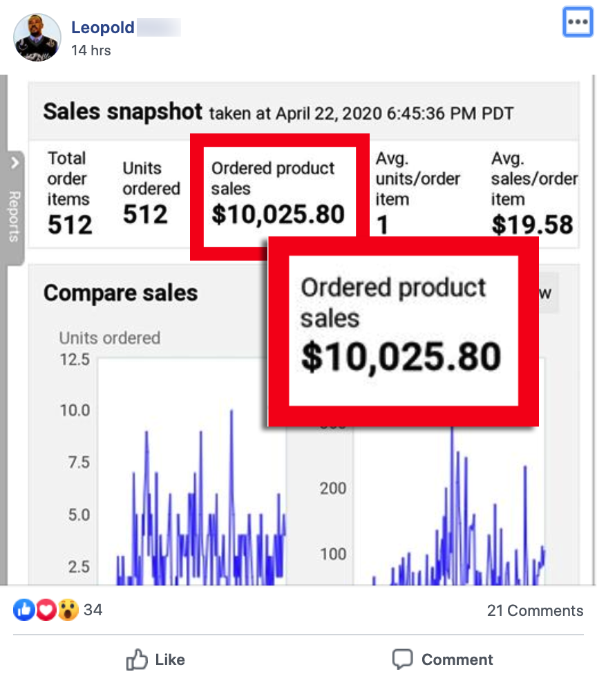Screen dimensions: 597x683
Task: Like the post
Action: 155,659
